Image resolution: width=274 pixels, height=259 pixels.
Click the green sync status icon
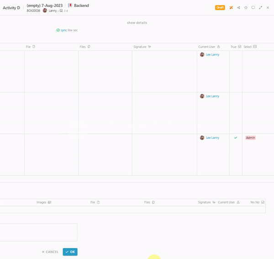(58, 30)
